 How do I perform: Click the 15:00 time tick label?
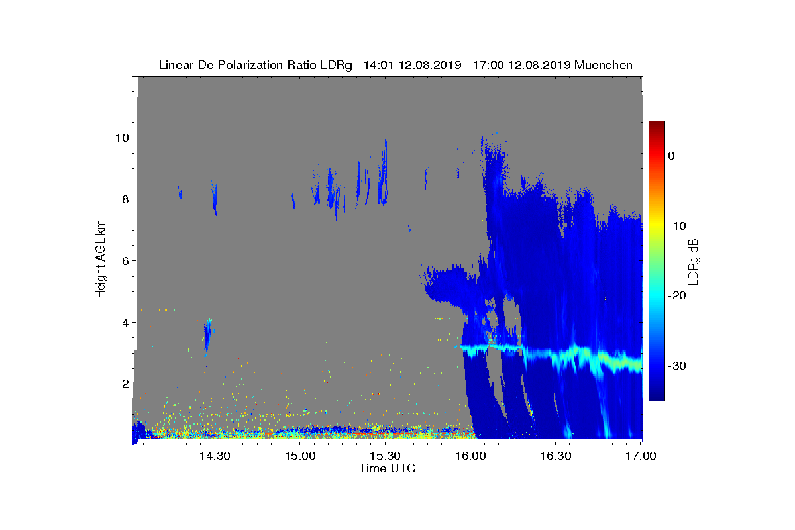(300, 456)
